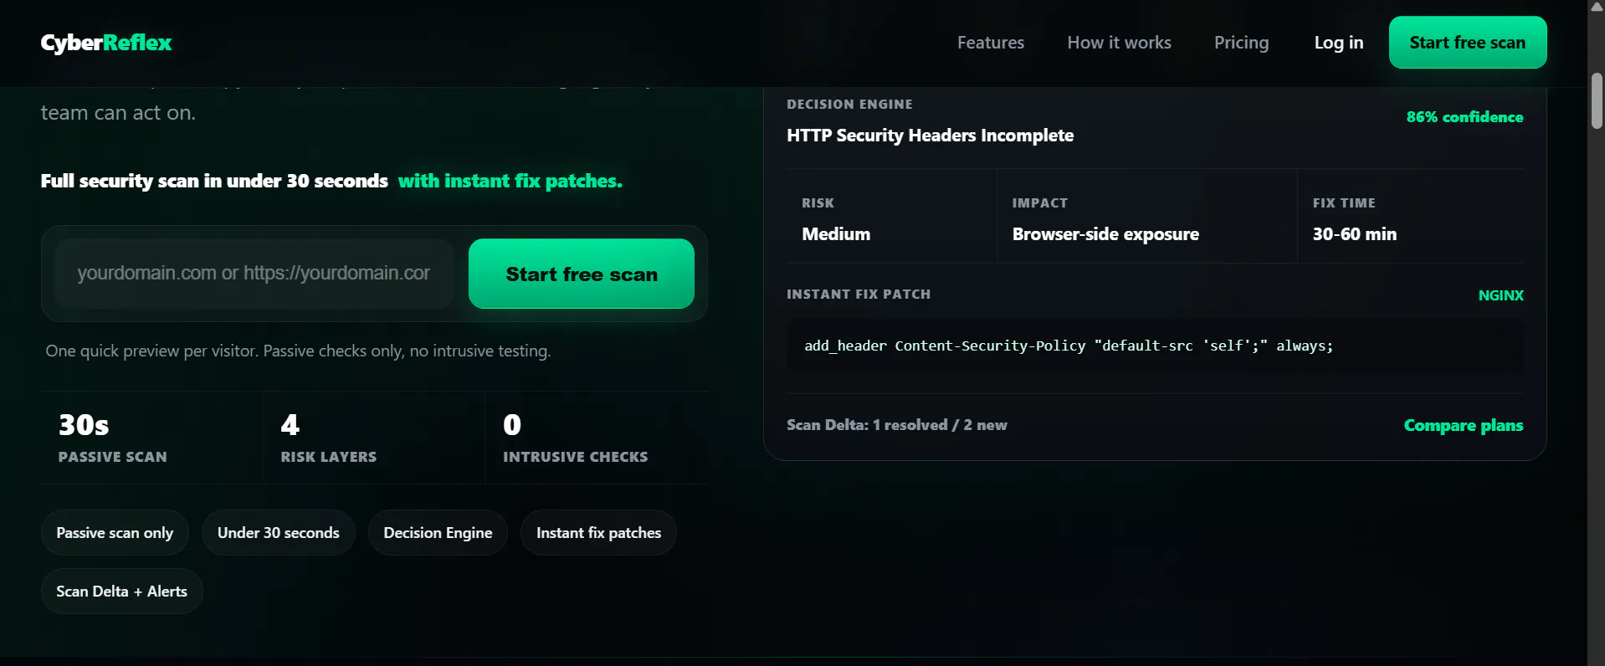Click header Start free scan button
The image size is (1605, 666).
(1468, 43)
